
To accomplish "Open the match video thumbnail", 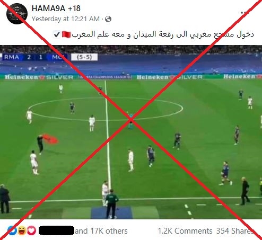I will point(131,132).
